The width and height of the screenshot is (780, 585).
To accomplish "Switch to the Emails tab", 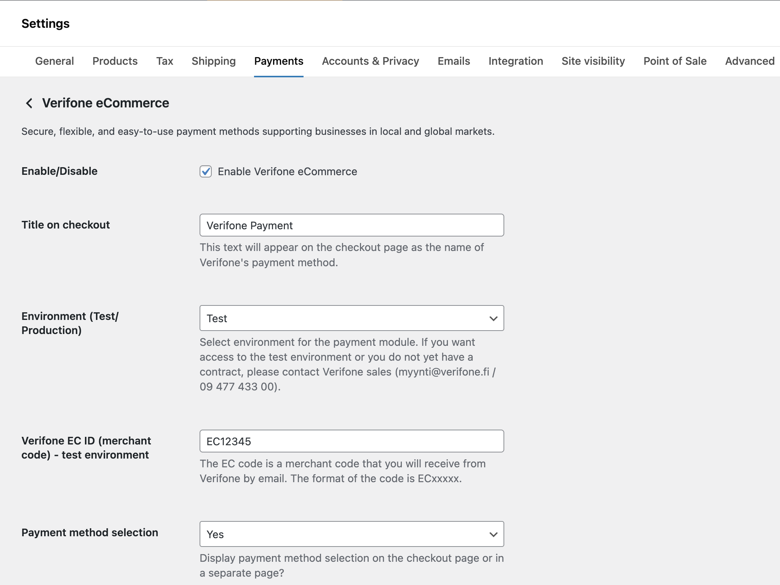I will [454, 61].
